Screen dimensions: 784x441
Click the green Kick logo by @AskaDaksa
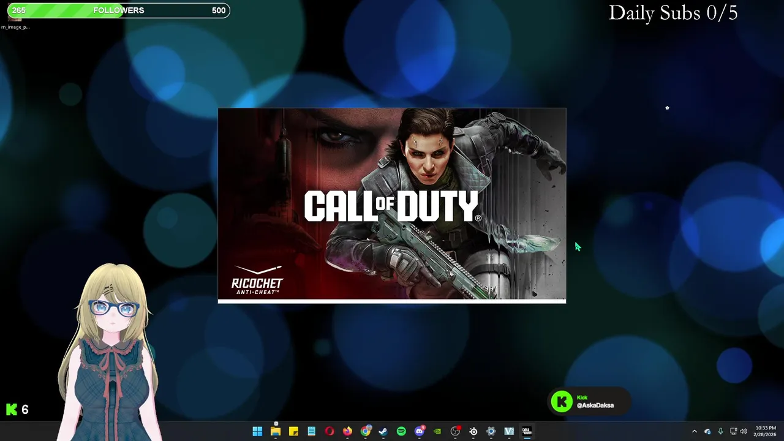click(x=562, y=402)
